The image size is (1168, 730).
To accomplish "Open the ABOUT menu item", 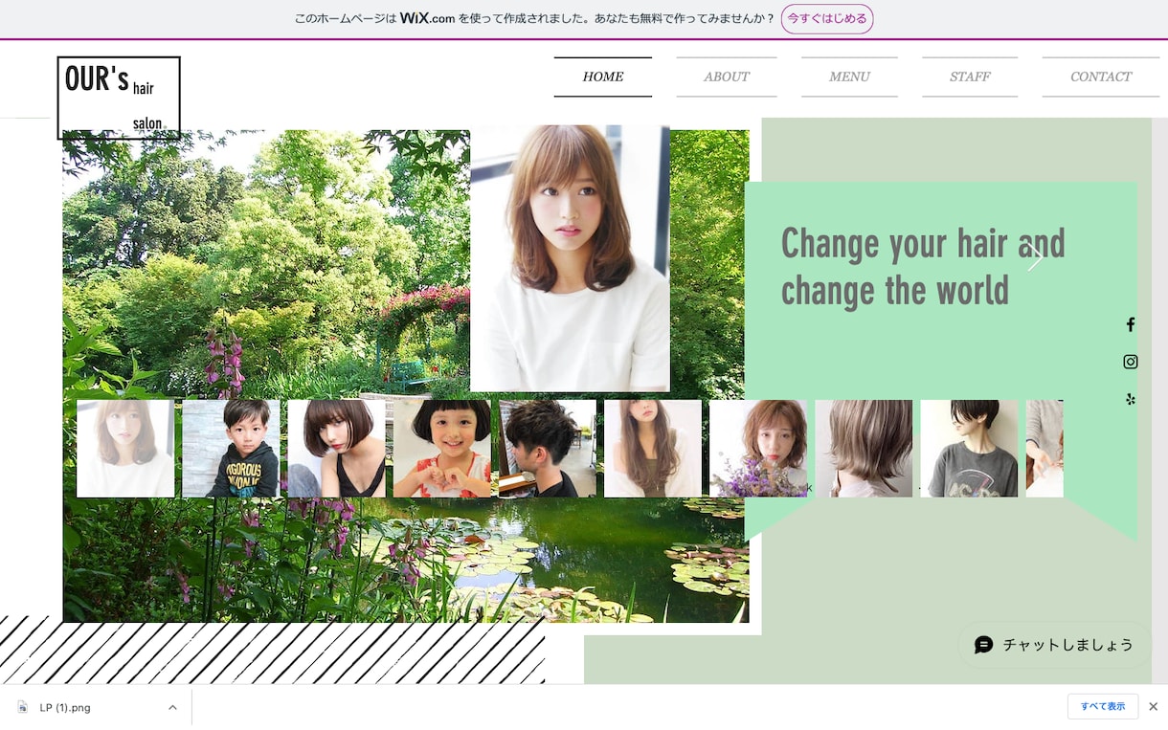I will [727, 77].
